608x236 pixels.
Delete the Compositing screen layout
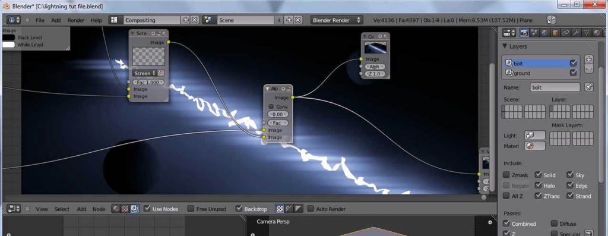pos(195,20)
